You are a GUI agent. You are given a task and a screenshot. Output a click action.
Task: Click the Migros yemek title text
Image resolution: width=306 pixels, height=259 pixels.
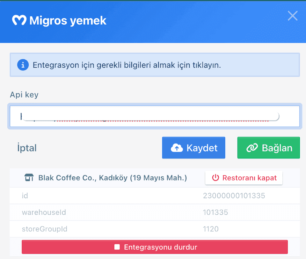coord(68,20)
